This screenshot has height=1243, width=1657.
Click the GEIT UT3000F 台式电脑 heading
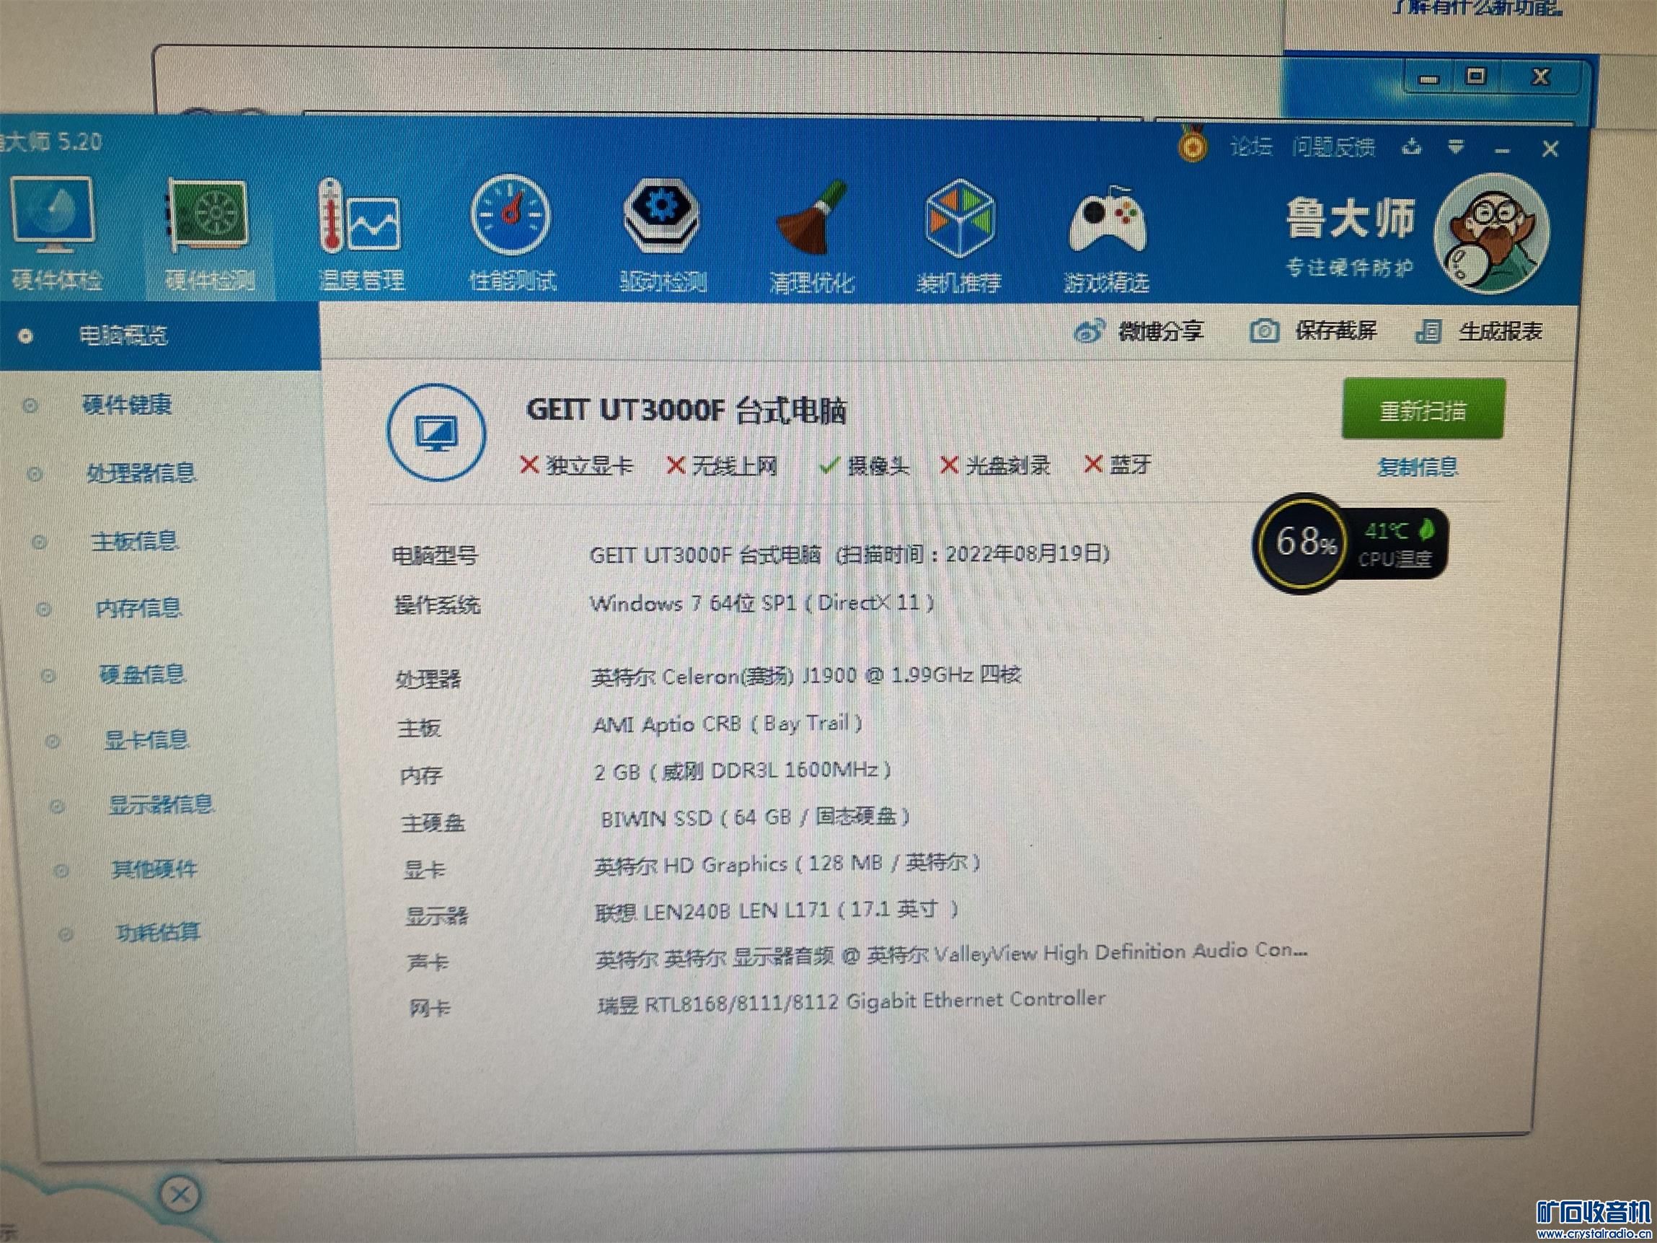[x=686, y=410]
